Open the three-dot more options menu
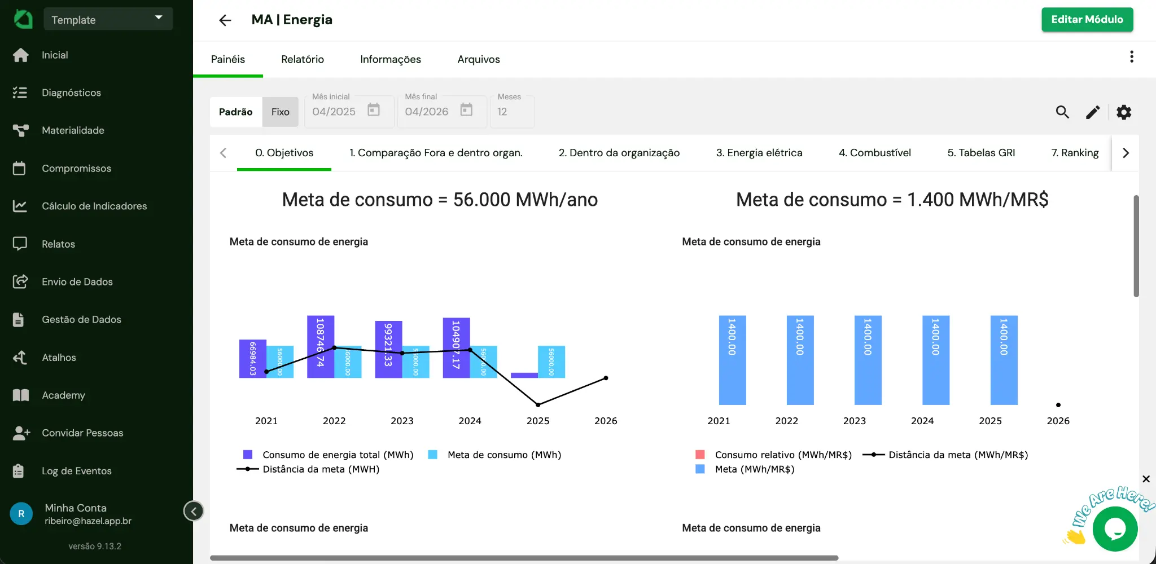 coord(1132,56)
